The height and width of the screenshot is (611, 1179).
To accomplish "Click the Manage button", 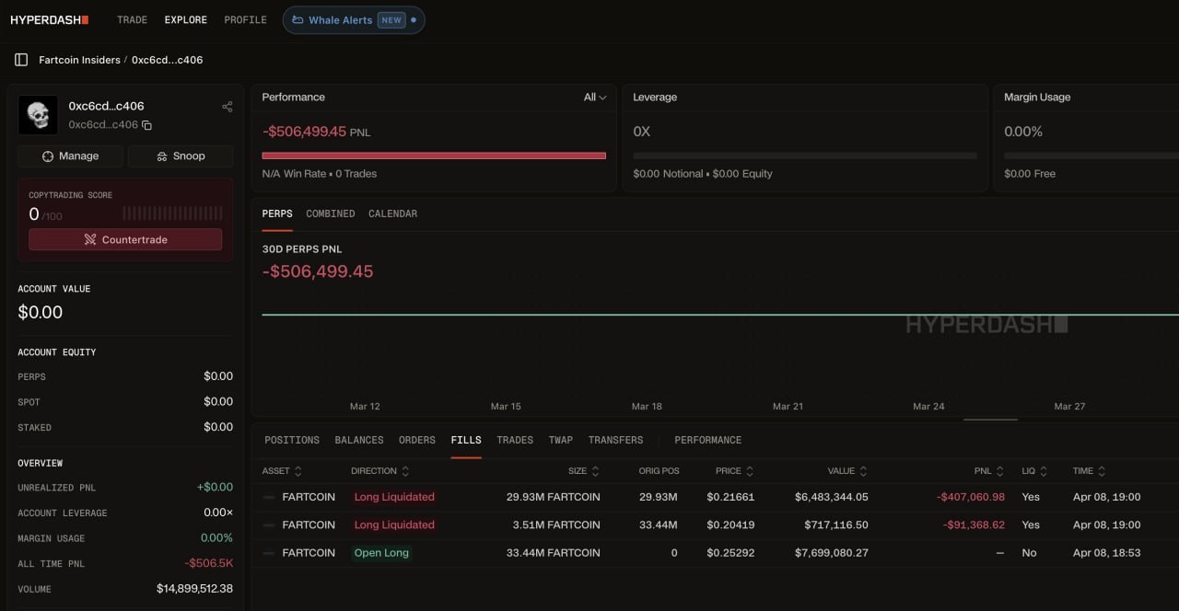I will tap(70, 156).
